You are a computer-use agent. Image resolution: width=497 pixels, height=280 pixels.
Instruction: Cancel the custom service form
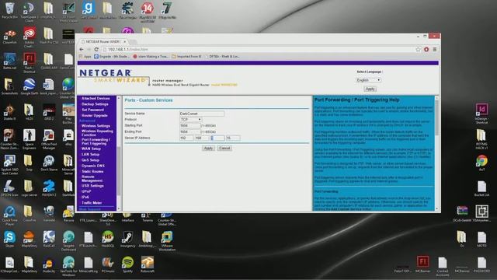pos(224,149)
